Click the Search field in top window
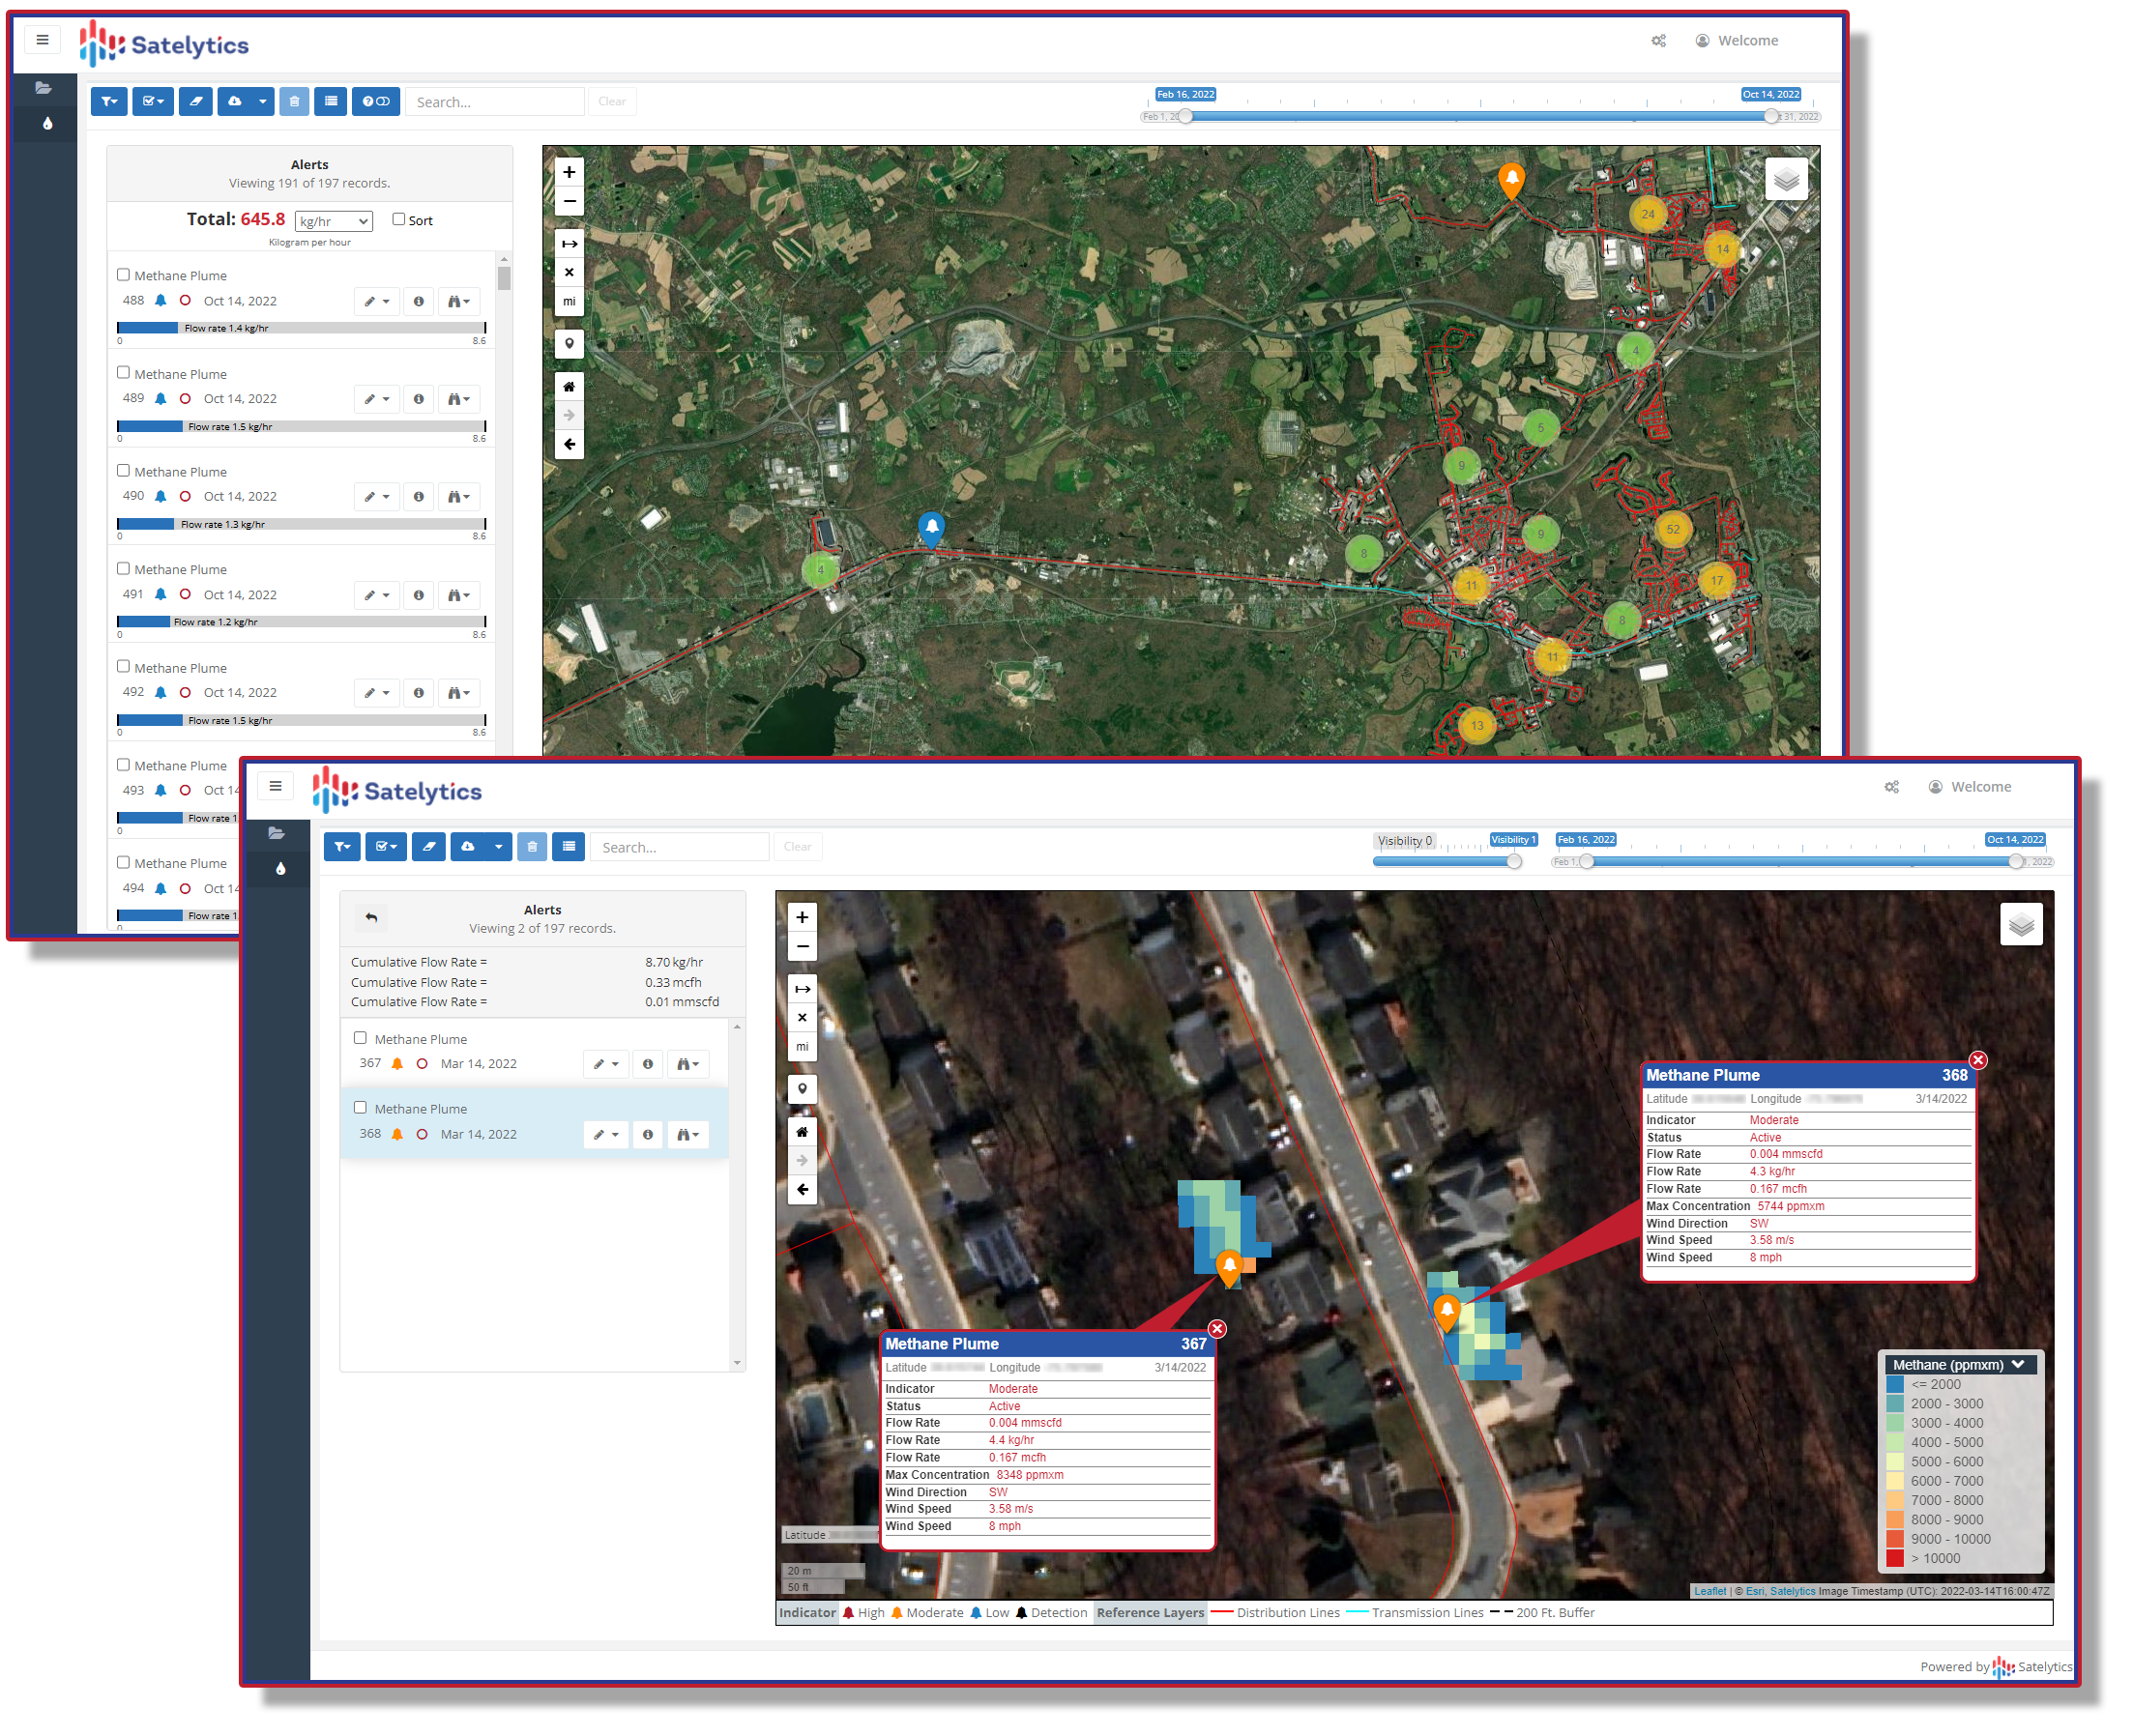 click(x=494, y=102)
